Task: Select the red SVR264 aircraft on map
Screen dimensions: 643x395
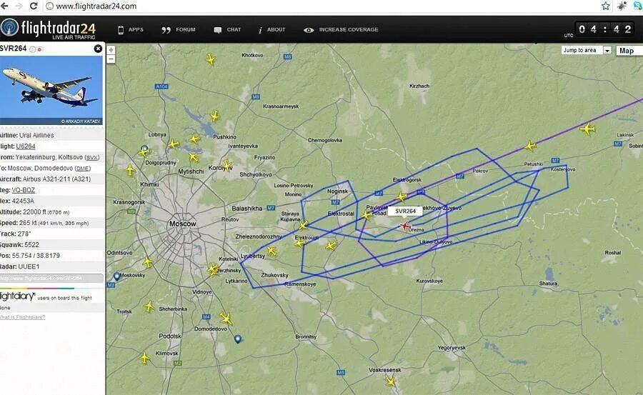Action: [x=405, y=226]
